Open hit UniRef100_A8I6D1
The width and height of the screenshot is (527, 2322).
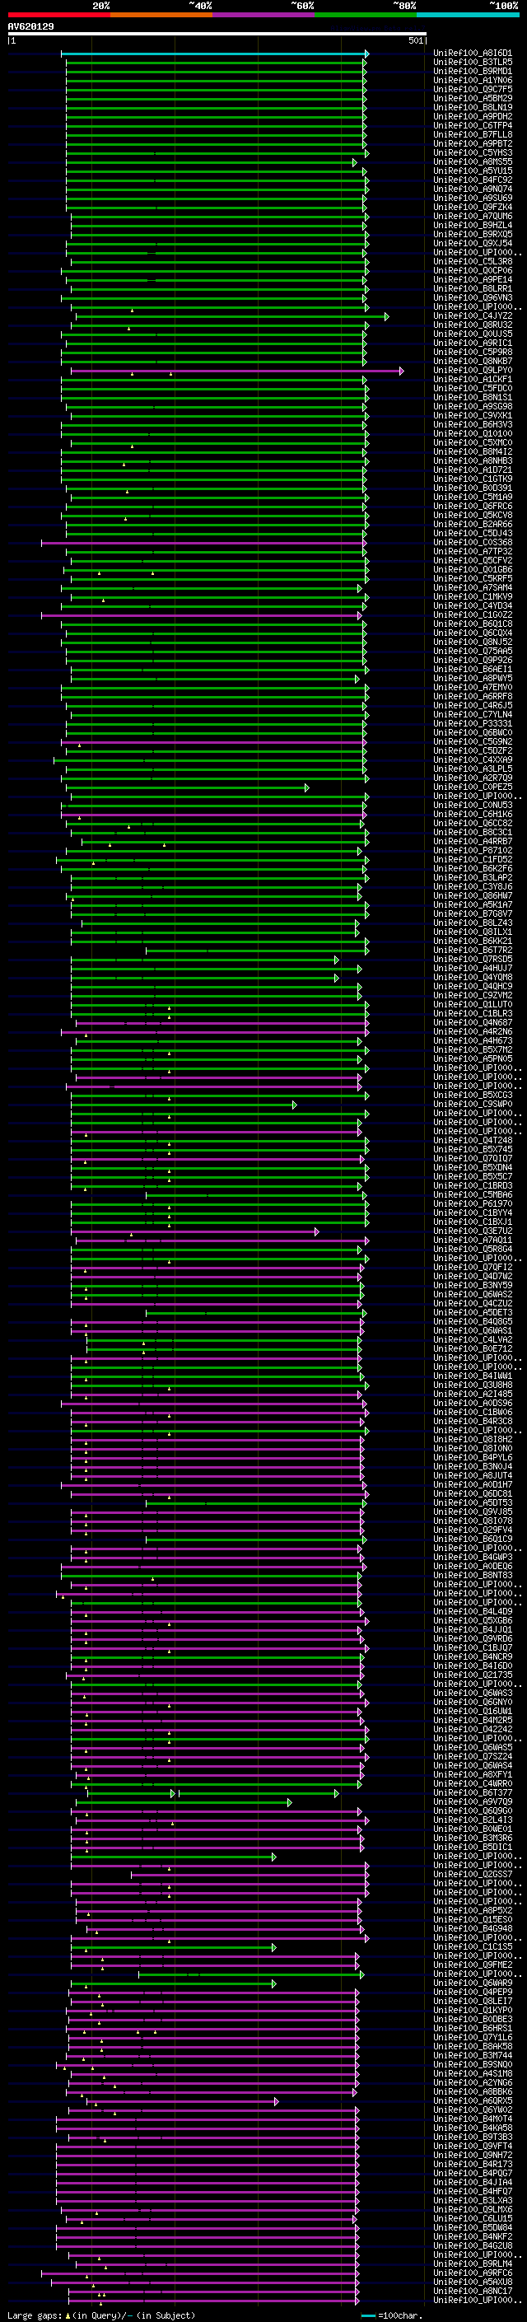(x=472, y=54)
